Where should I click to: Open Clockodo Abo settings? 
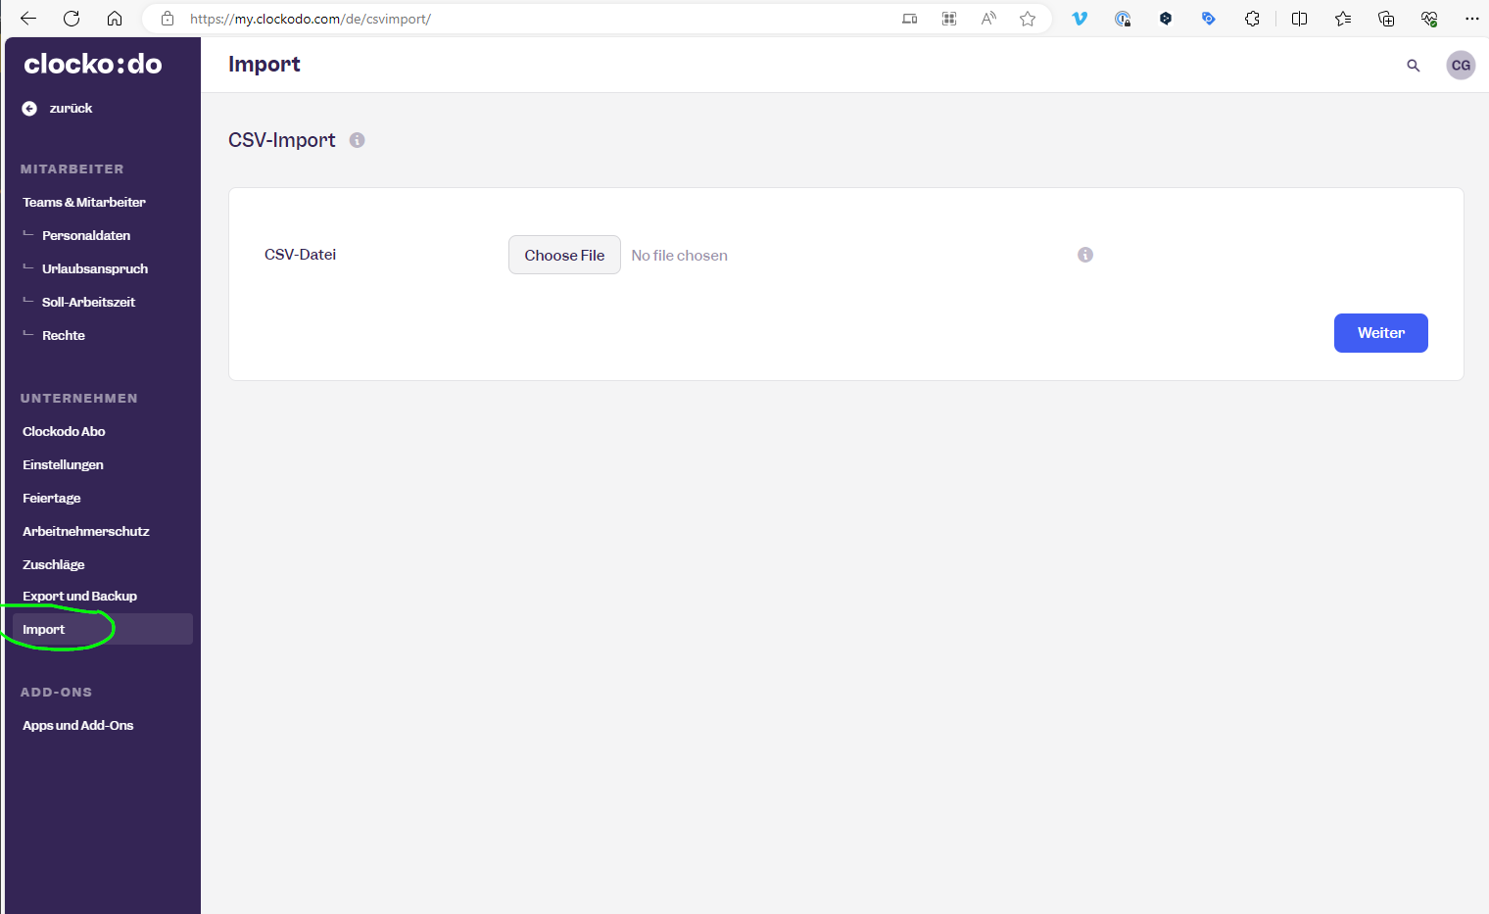click(64, 431)
